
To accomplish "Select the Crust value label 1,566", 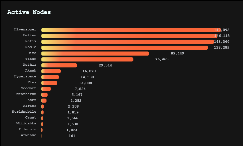I will pos(72,118).
